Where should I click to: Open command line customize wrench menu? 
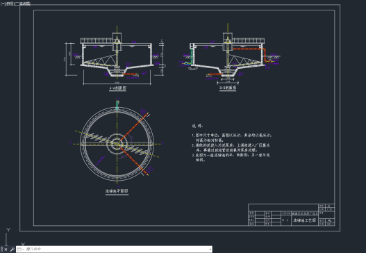coord(12,250)
